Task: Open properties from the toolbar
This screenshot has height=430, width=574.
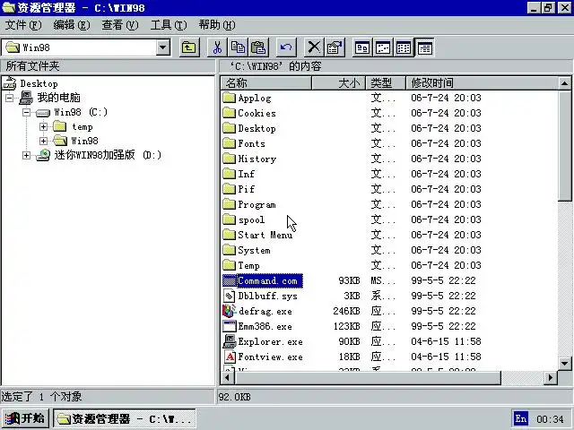Action: pyautogui.click(x=335, y=47)
